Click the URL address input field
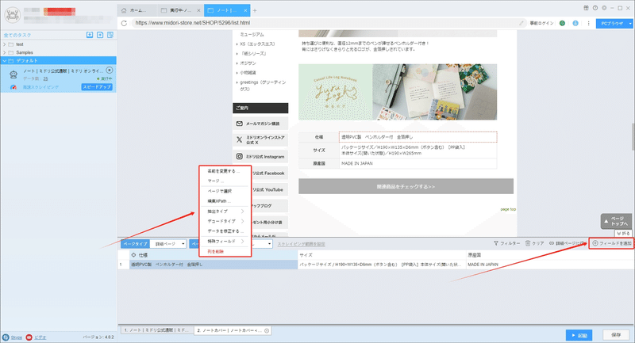The width and height of the screenshot is (635, 343). click(324, 23)
